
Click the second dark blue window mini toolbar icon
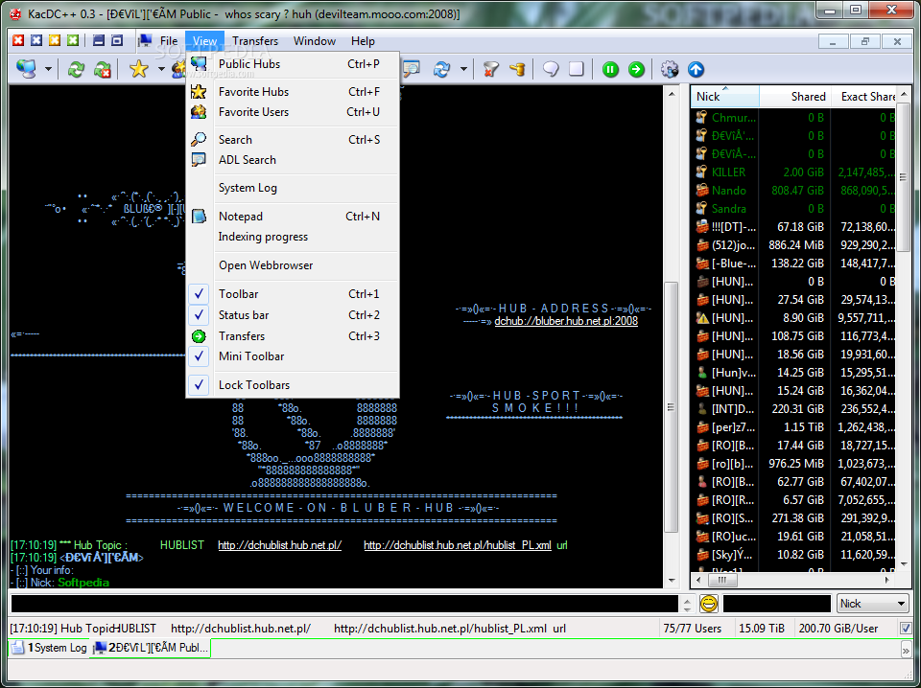(x=117, y=40)
